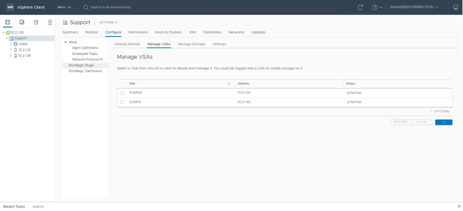463x211 pixels.
Task: Open Hosts and Clusters inventory icon
Action: 8,22
